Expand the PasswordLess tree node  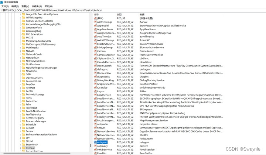21,81
